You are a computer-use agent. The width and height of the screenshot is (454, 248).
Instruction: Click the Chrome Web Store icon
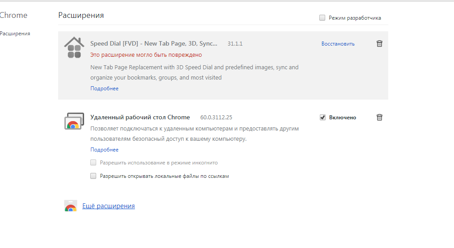[71, 206]
